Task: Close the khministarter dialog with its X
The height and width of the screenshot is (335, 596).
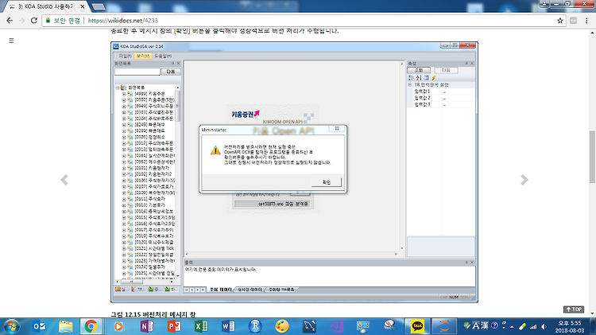Action: pyautogui.click(x=337, y=129)
